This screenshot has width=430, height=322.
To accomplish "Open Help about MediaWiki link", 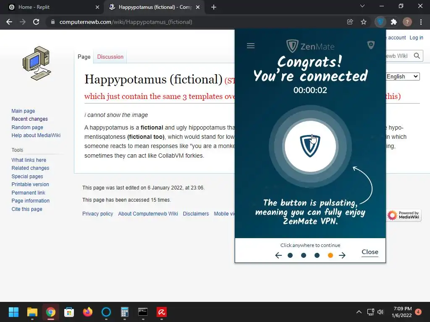I will [36, 135].
